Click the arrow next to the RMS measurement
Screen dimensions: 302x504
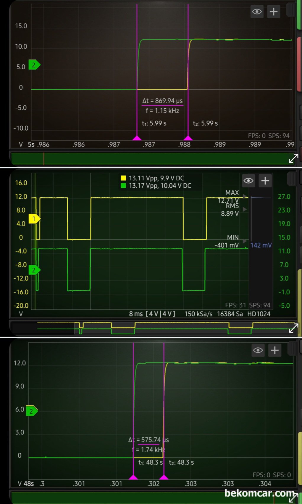[245, 209]
